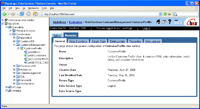Open the File menu
The image size is (200, 109).
tap(4, 8)
